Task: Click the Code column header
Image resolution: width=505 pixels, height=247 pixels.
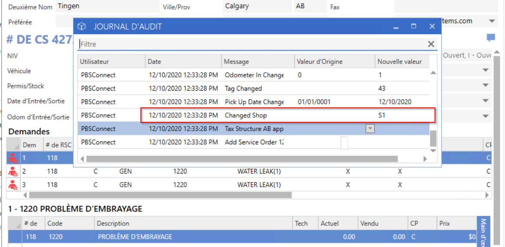Action: pos(70,223)
